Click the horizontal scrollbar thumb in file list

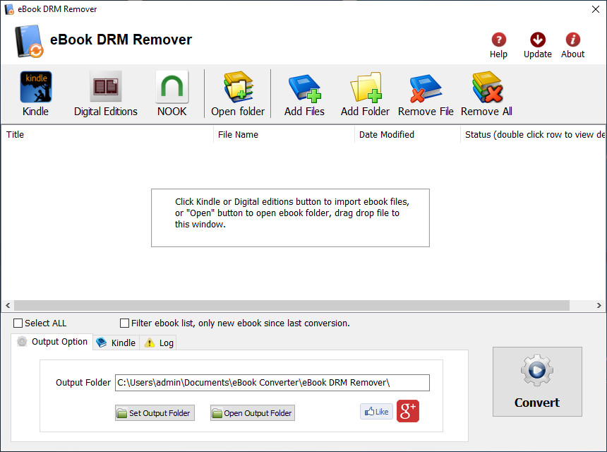[292, 305]
